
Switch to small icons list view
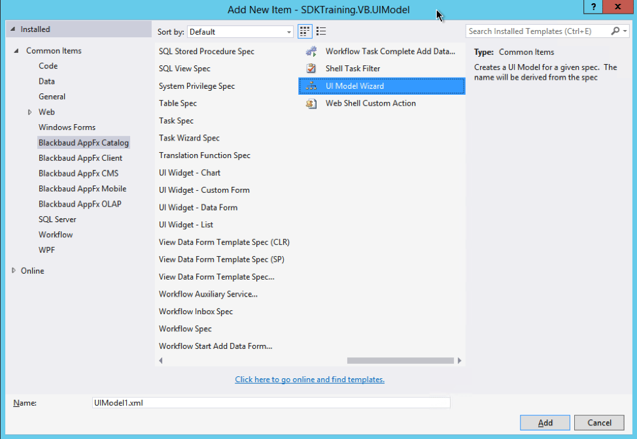pyautogui.click(x=321, y=31)
